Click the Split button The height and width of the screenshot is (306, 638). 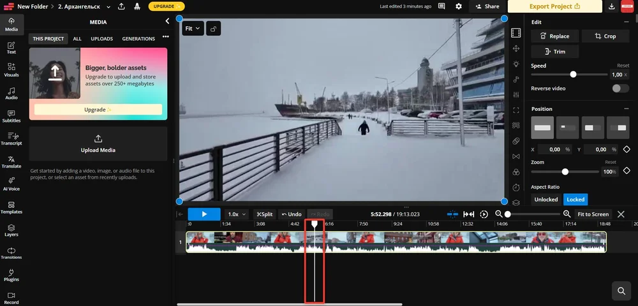265,214
